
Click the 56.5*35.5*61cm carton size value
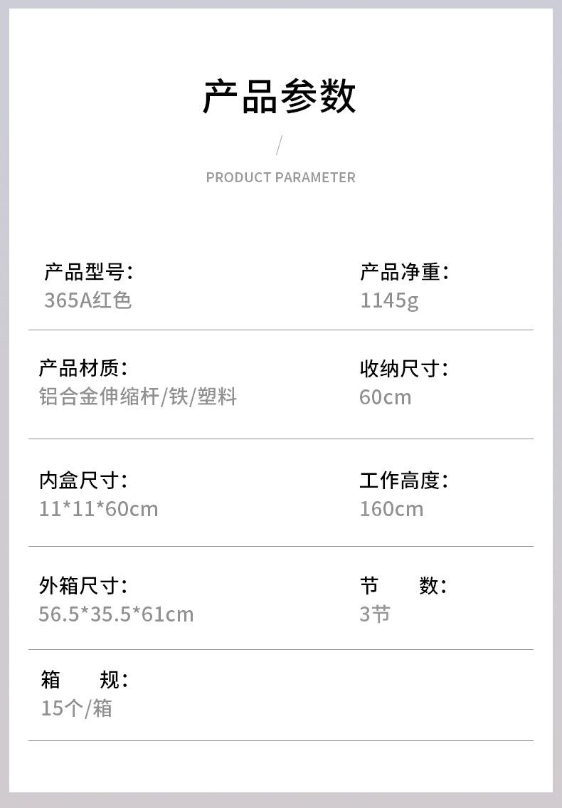116,614
